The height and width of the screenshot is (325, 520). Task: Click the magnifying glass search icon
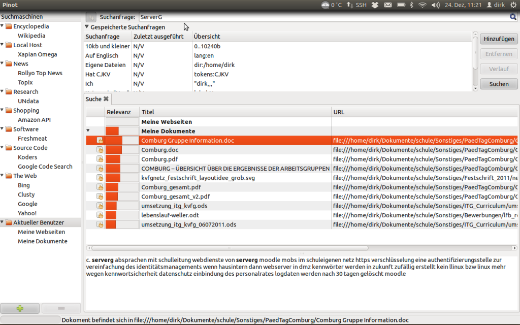514,16
